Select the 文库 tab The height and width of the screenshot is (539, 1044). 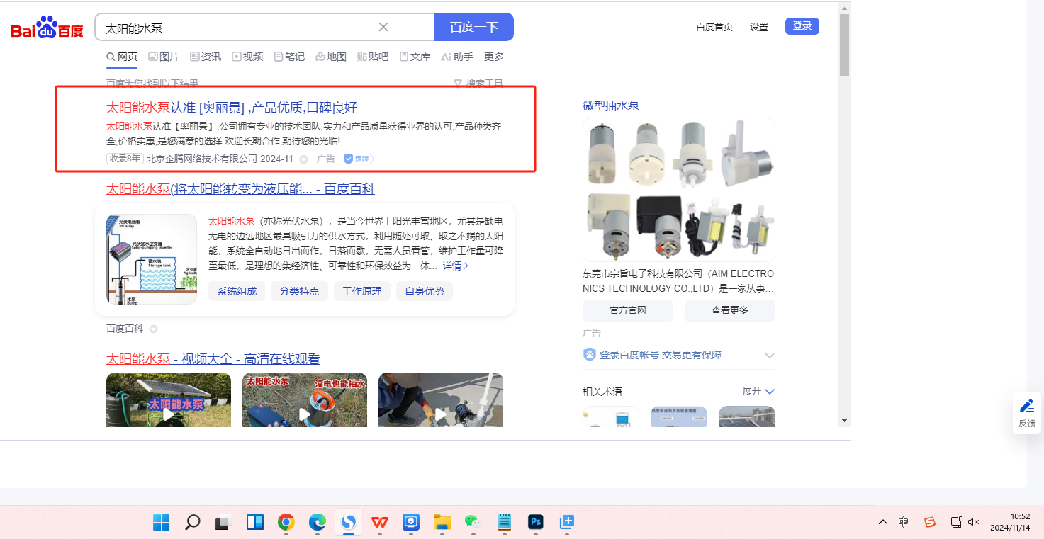pos(415,57)
